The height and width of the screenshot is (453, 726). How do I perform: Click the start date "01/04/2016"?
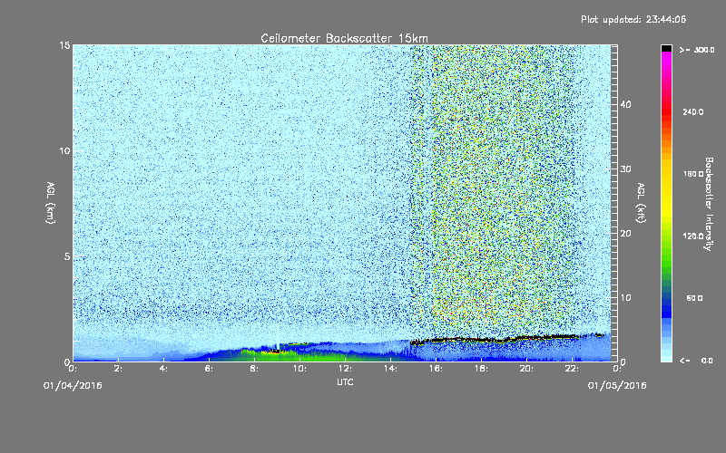[73, 386]
